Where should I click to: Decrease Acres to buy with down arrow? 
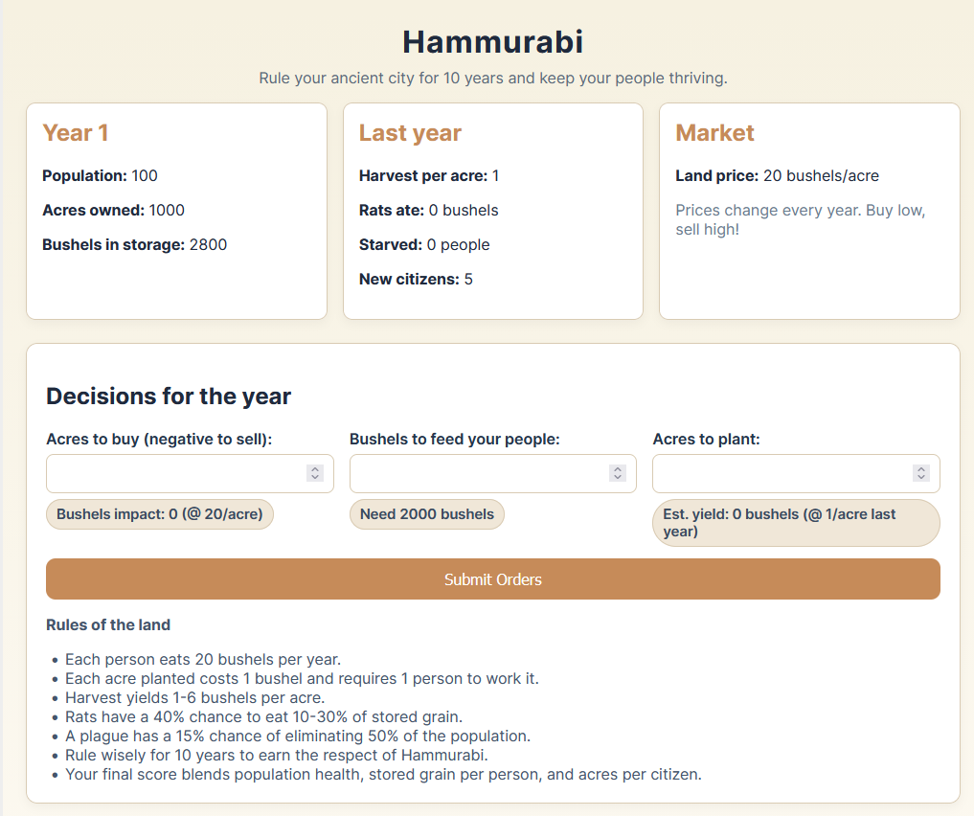click(x=315, y=477)
